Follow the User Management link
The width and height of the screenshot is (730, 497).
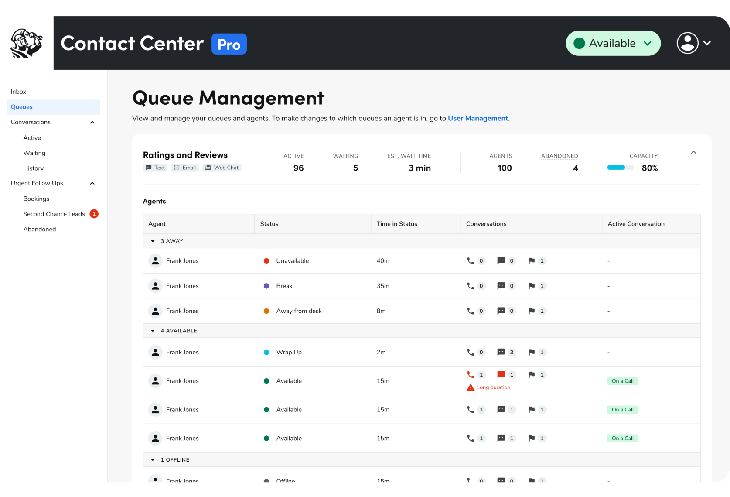click(478, 118)
